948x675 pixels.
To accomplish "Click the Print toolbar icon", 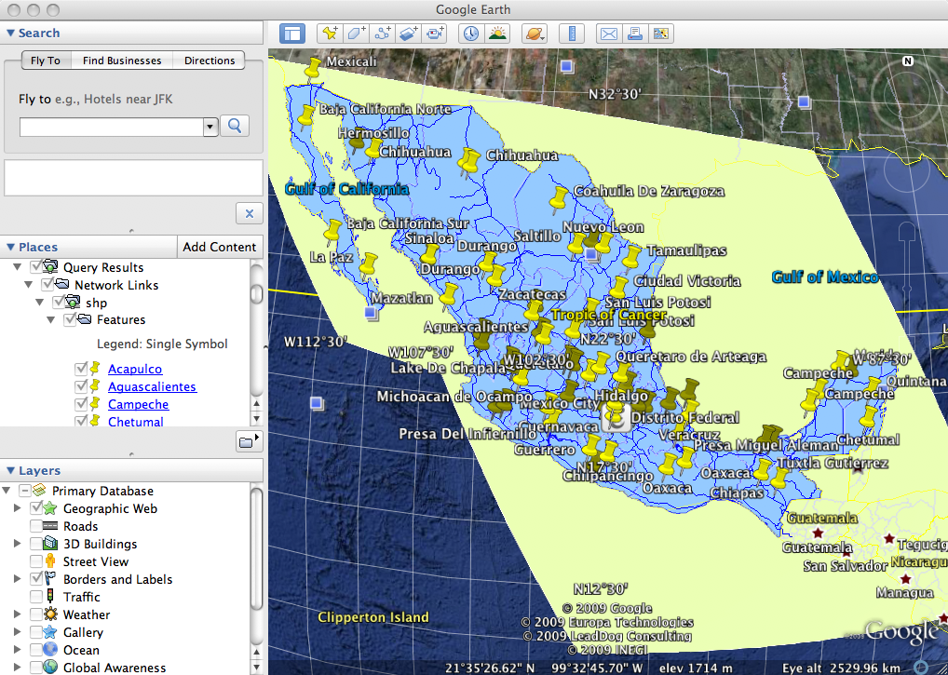I will pyautogui.click(x=635, y=34).
